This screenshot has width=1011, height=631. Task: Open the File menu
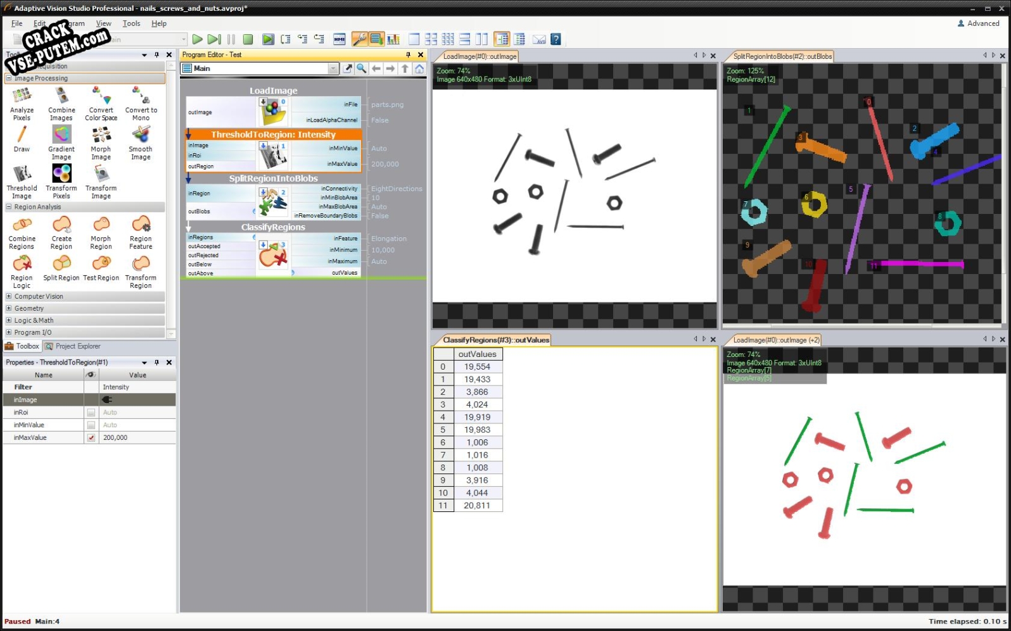pyautogui.click(x=17, y=23)
